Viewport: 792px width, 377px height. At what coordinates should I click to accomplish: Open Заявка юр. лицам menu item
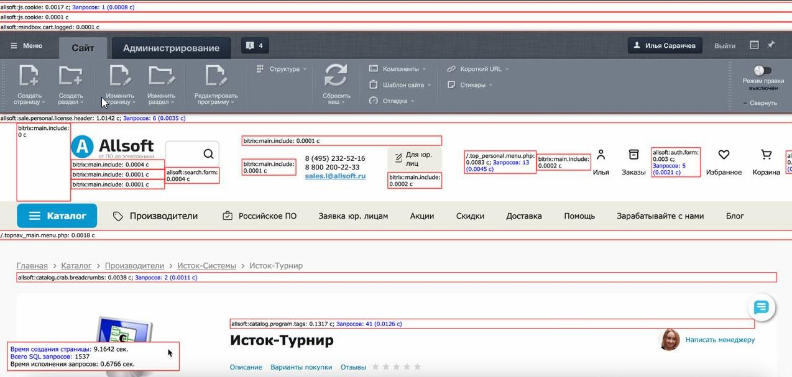[353, 216]
